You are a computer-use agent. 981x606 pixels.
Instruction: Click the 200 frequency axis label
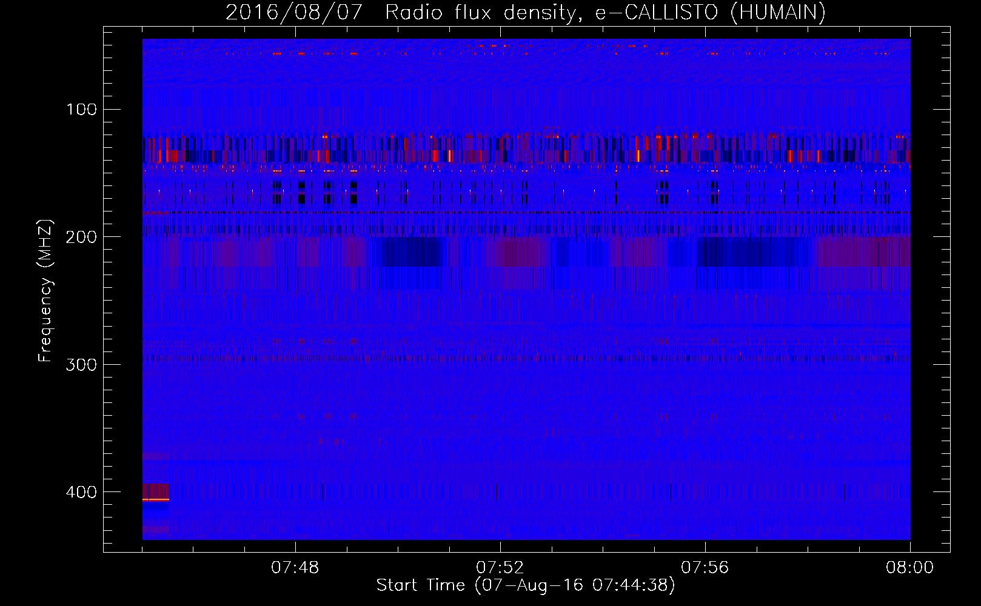(x=81, y=237)
